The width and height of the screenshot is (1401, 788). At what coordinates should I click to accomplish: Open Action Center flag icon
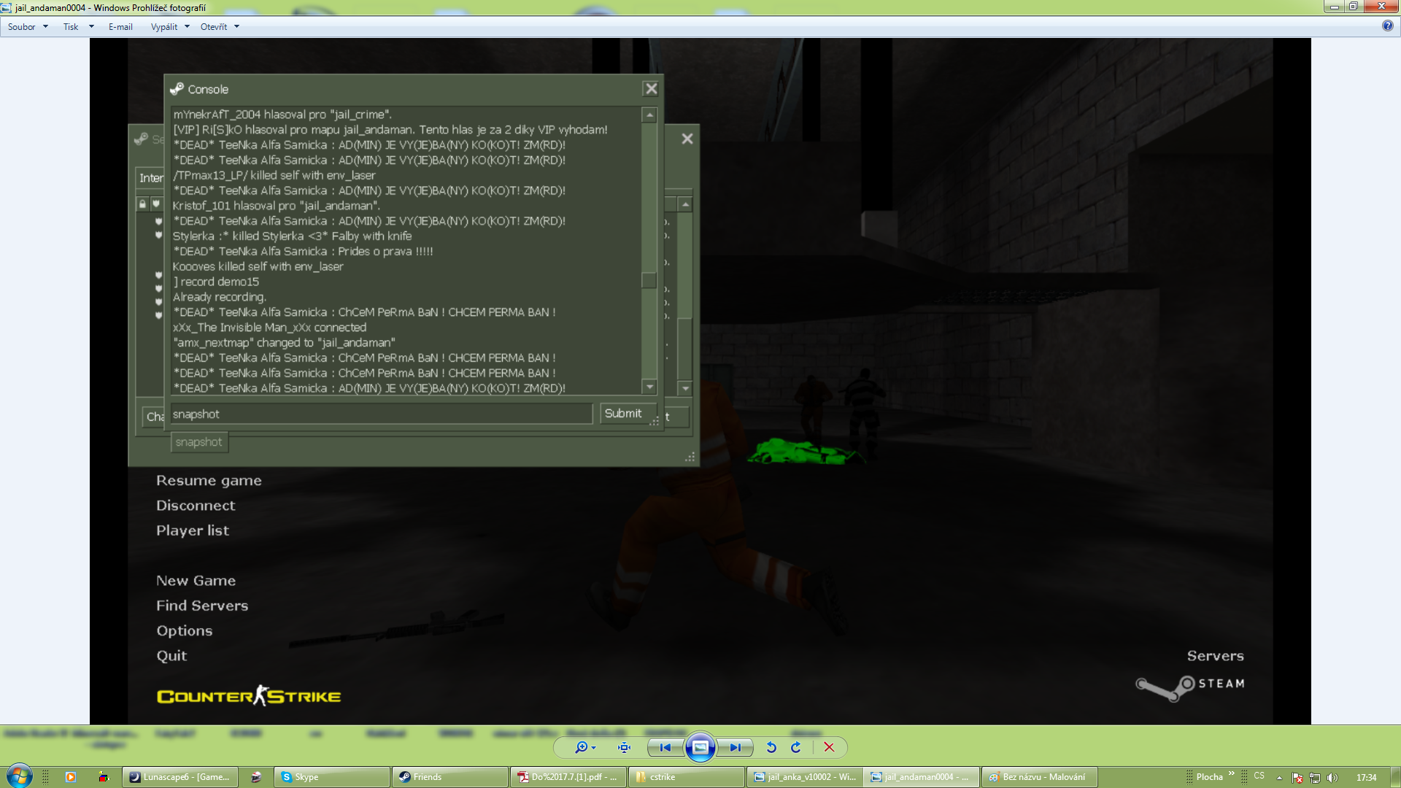(x=1297, y=778)
